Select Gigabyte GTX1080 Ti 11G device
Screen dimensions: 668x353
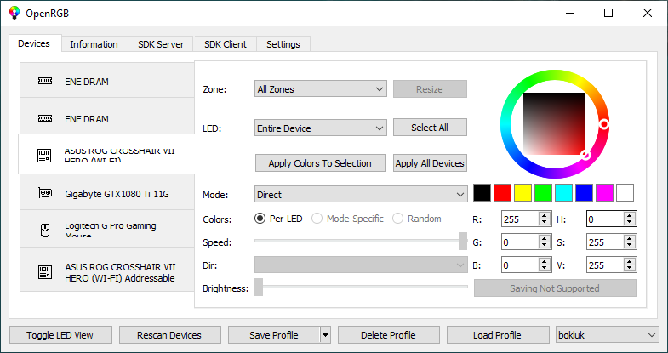pos(107,192)
